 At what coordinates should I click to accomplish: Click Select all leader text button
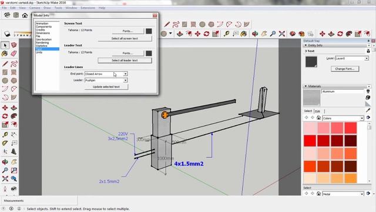tap(125, 60)
